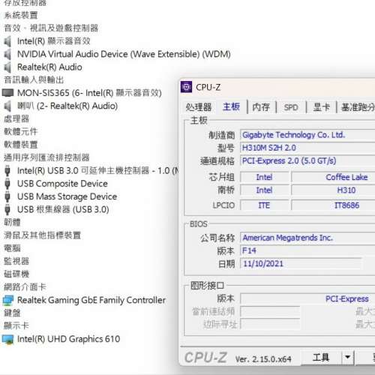Click the Intel(R) display audio speaker icon

[x=7, y=41]
